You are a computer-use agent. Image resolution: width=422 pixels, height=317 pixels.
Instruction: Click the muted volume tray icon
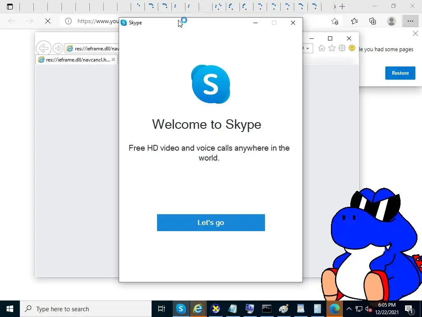click(x=369, y=309)
